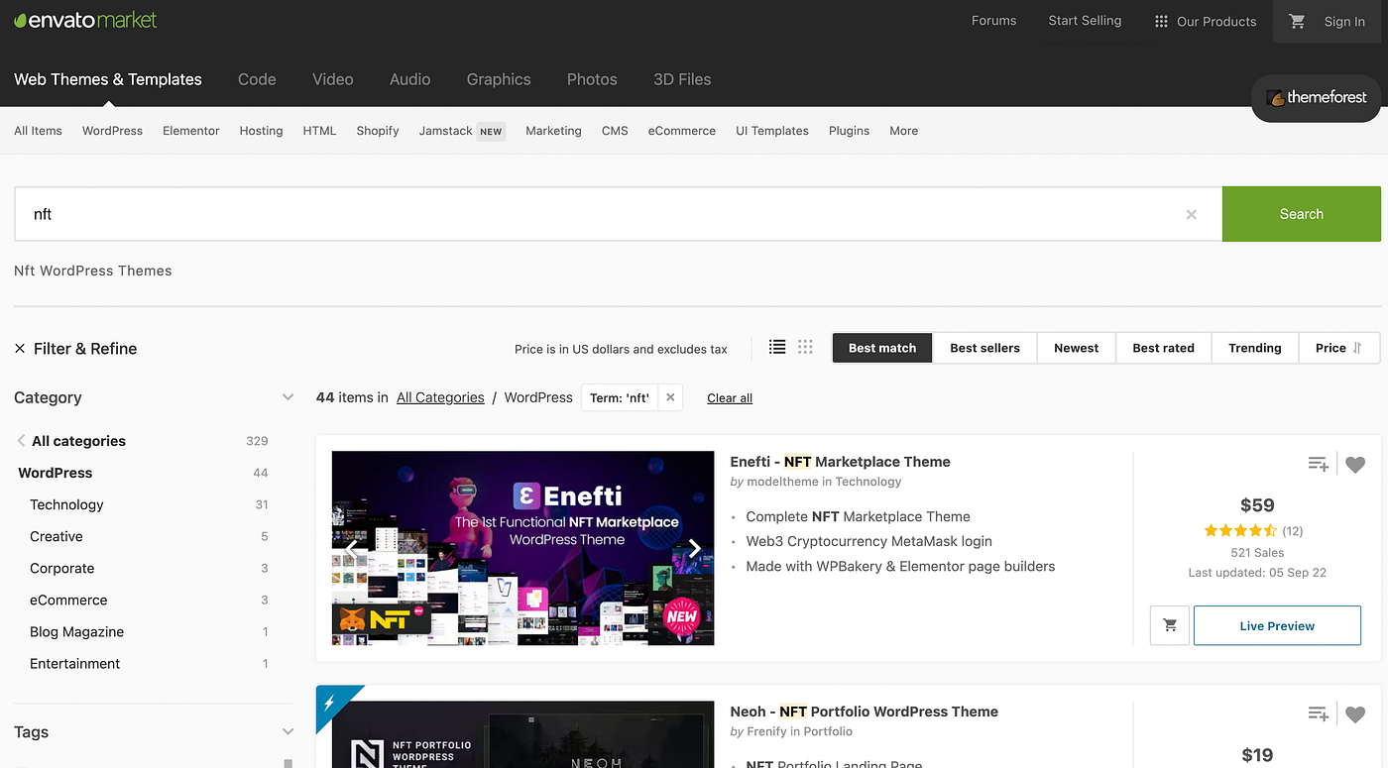Click the ThemeForest badge logo
This screenshot has width=1388, height=768.
[1317, 97]
